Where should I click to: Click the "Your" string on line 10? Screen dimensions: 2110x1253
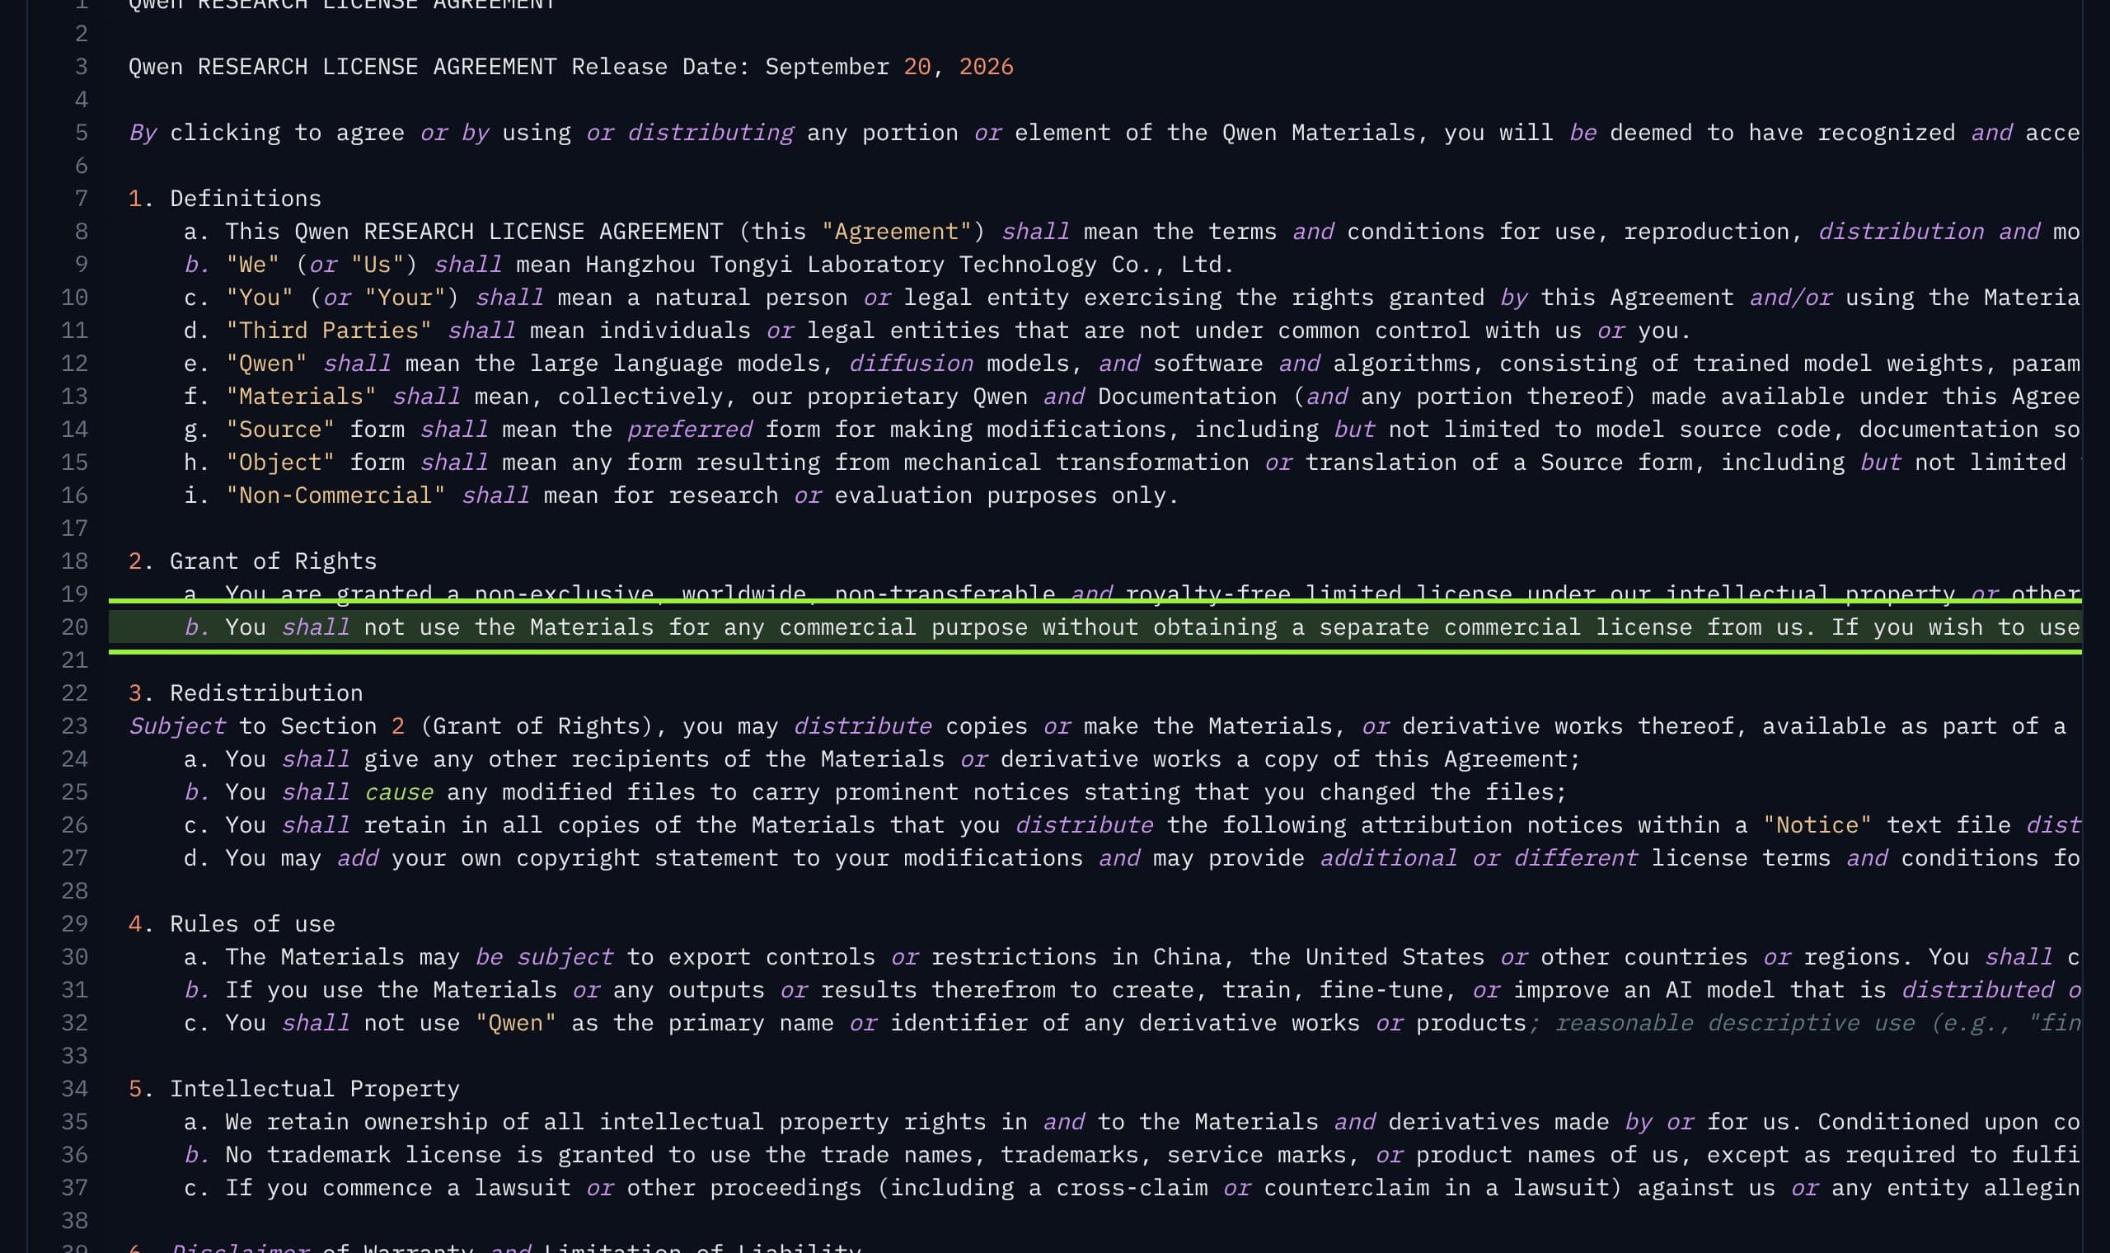point(404,298)
